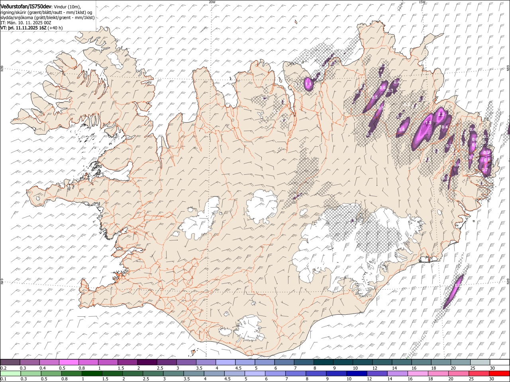This screenshot has height=382, width=510.
Task: Click Hofsjökull glacier white area
Action: (x=262, y=206)
